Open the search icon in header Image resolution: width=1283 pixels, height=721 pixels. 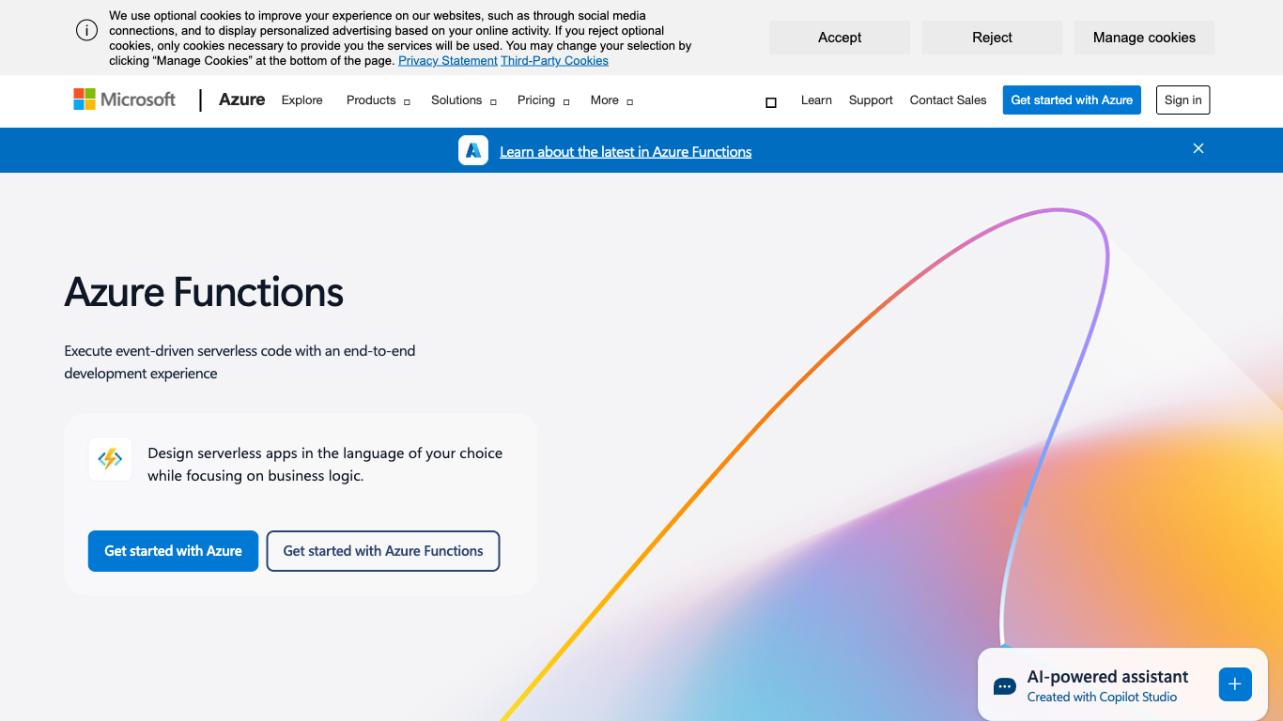point(771,102)
